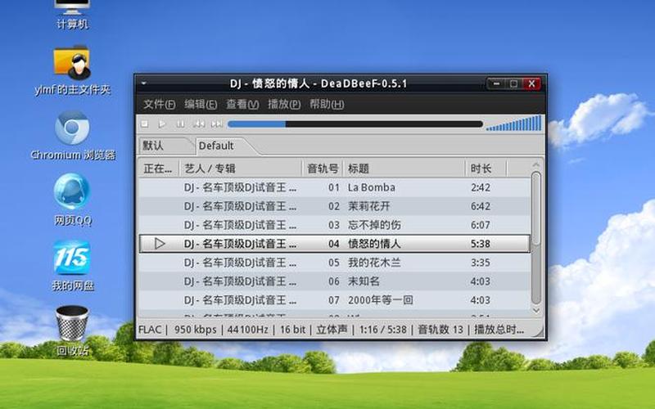Click the play button in toolbar
This screenshot has height=409, width=655.
click(162, 124)
